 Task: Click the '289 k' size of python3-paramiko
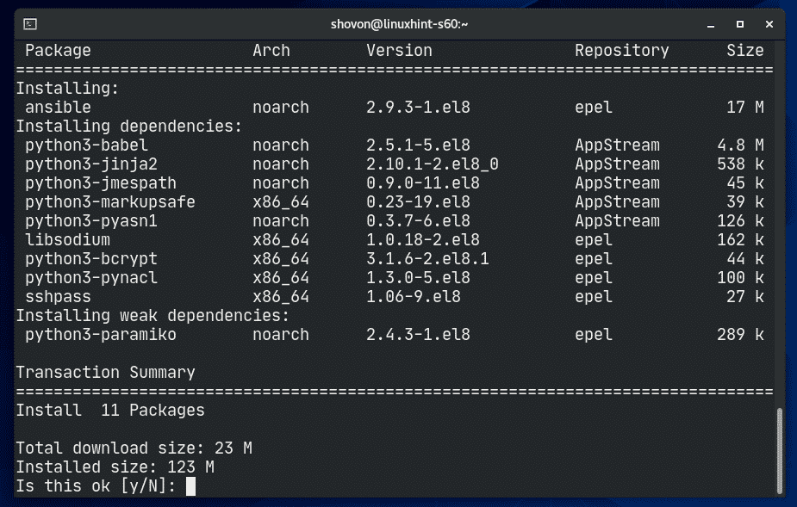point(741,335)
